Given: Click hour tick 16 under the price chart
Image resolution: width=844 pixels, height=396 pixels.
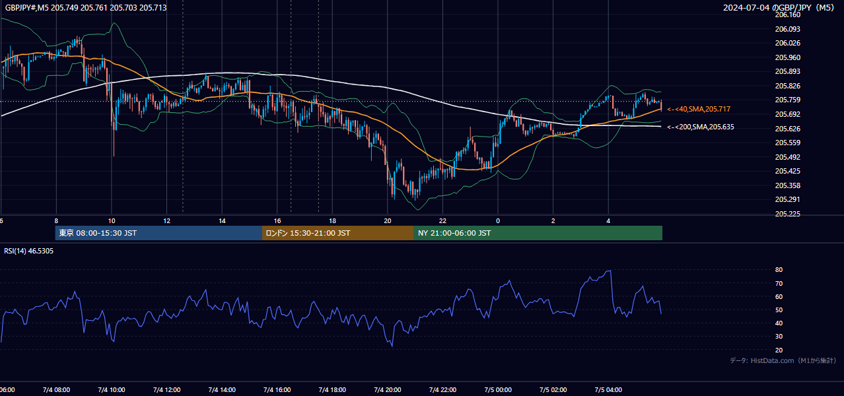Looking at the screenshot, I should point(277,221).
